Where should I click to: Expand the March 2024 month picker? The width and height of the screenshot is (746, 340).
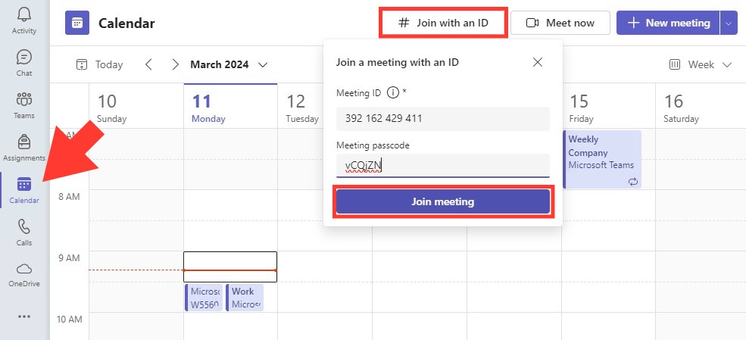[x=229, y=64]
